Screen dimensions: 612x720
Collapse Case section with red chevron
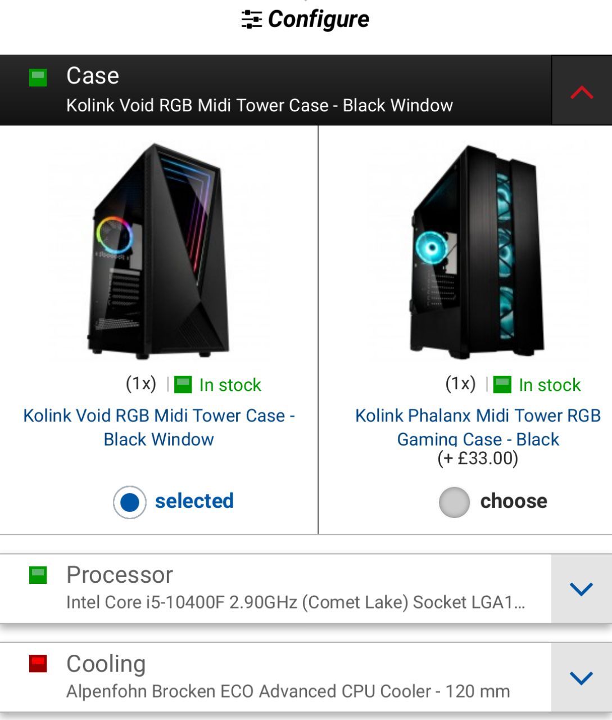coord(582,91)
